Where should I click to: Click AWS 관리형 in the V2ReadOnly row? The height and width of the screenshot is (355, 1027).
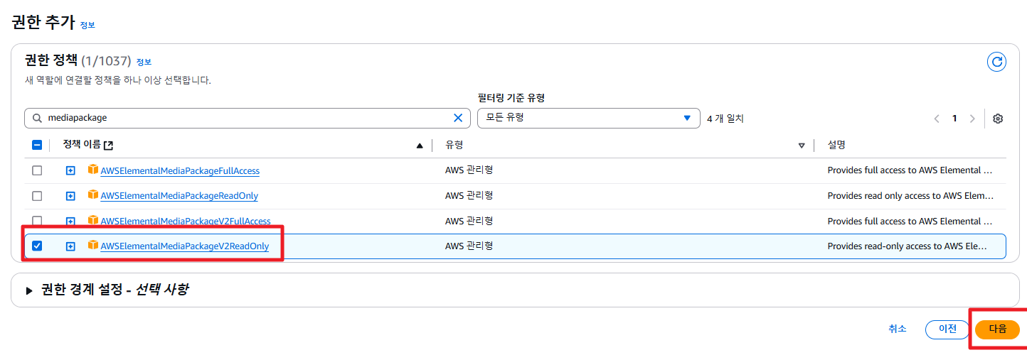click(469, 246)
